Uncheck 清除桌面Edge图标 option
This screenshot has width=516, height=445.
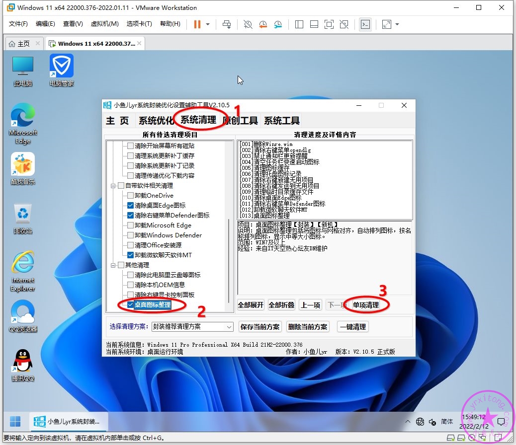(131, 205)
